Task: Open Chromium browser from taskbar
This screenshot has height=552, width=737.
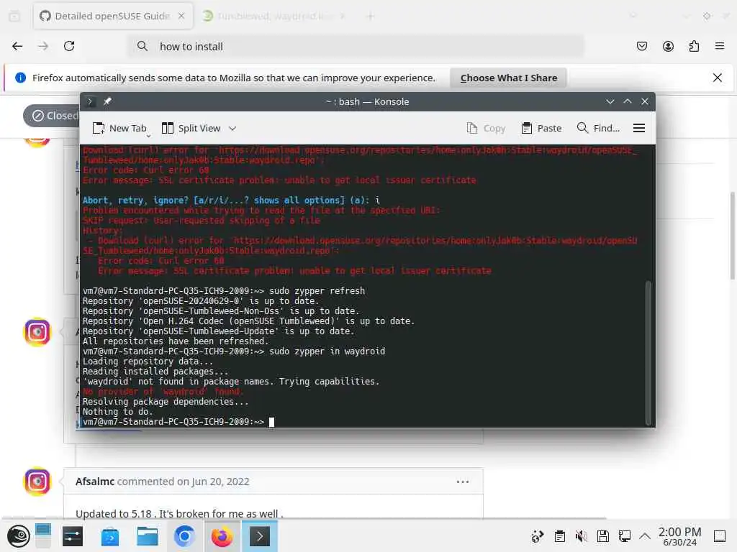Action: [x=184, y=536]
